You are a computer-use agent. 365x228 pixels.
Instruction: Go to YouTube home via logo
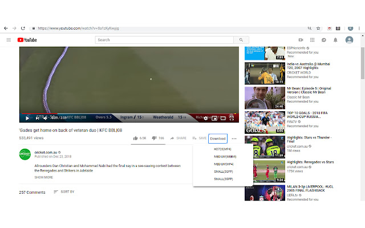click(x=27, y=40)
